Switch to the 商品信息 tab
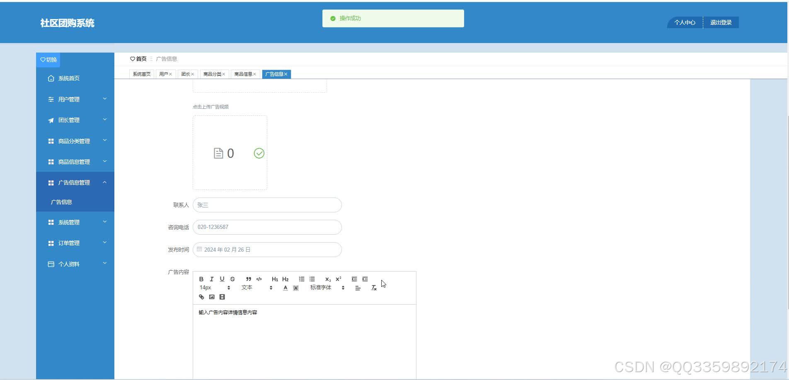The image size is (789, 380). (243, 74)
